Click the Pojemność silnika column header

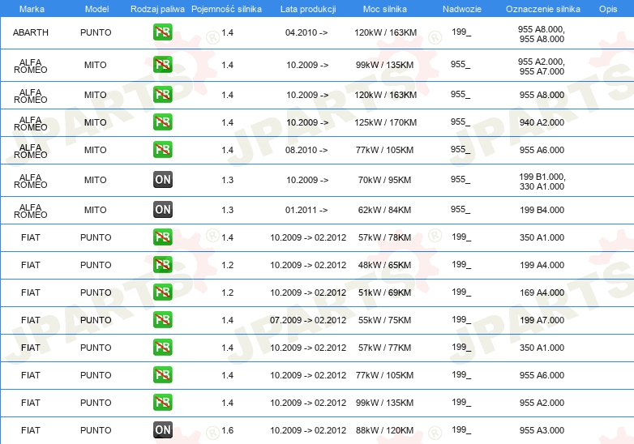coord(226,9)
